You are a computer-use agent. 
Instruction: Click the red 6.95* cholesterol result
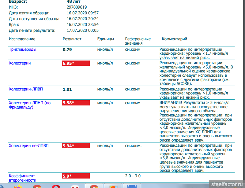point(76,63)
